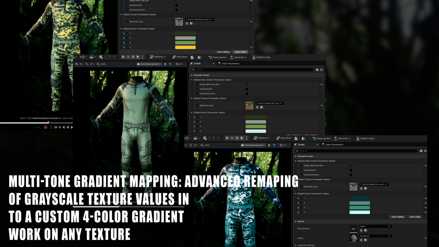
Task: Toggle BaseColor_map override checkbox in green-suit window
Action: click(198, 105)
